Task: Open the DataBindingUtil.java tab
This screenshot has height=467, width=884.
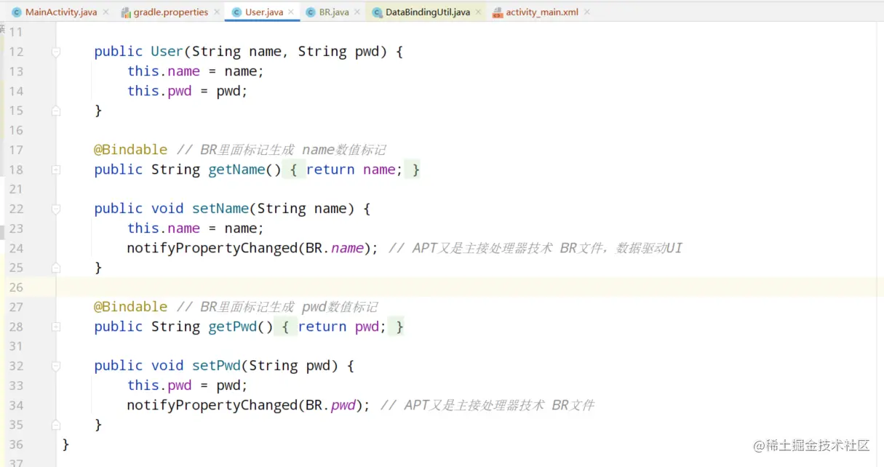Action: coord(427,12)
